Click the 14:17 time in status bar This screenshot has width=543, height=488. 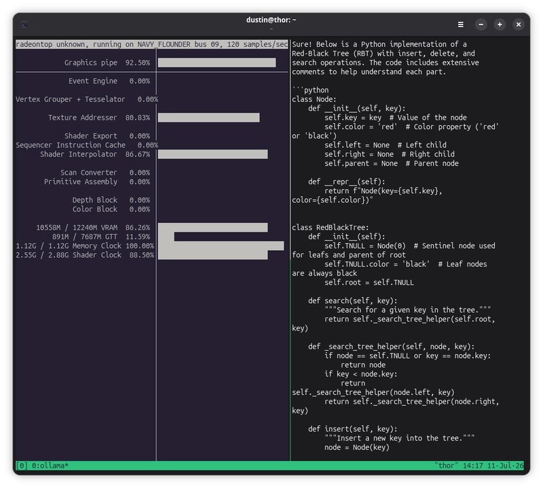472,466
